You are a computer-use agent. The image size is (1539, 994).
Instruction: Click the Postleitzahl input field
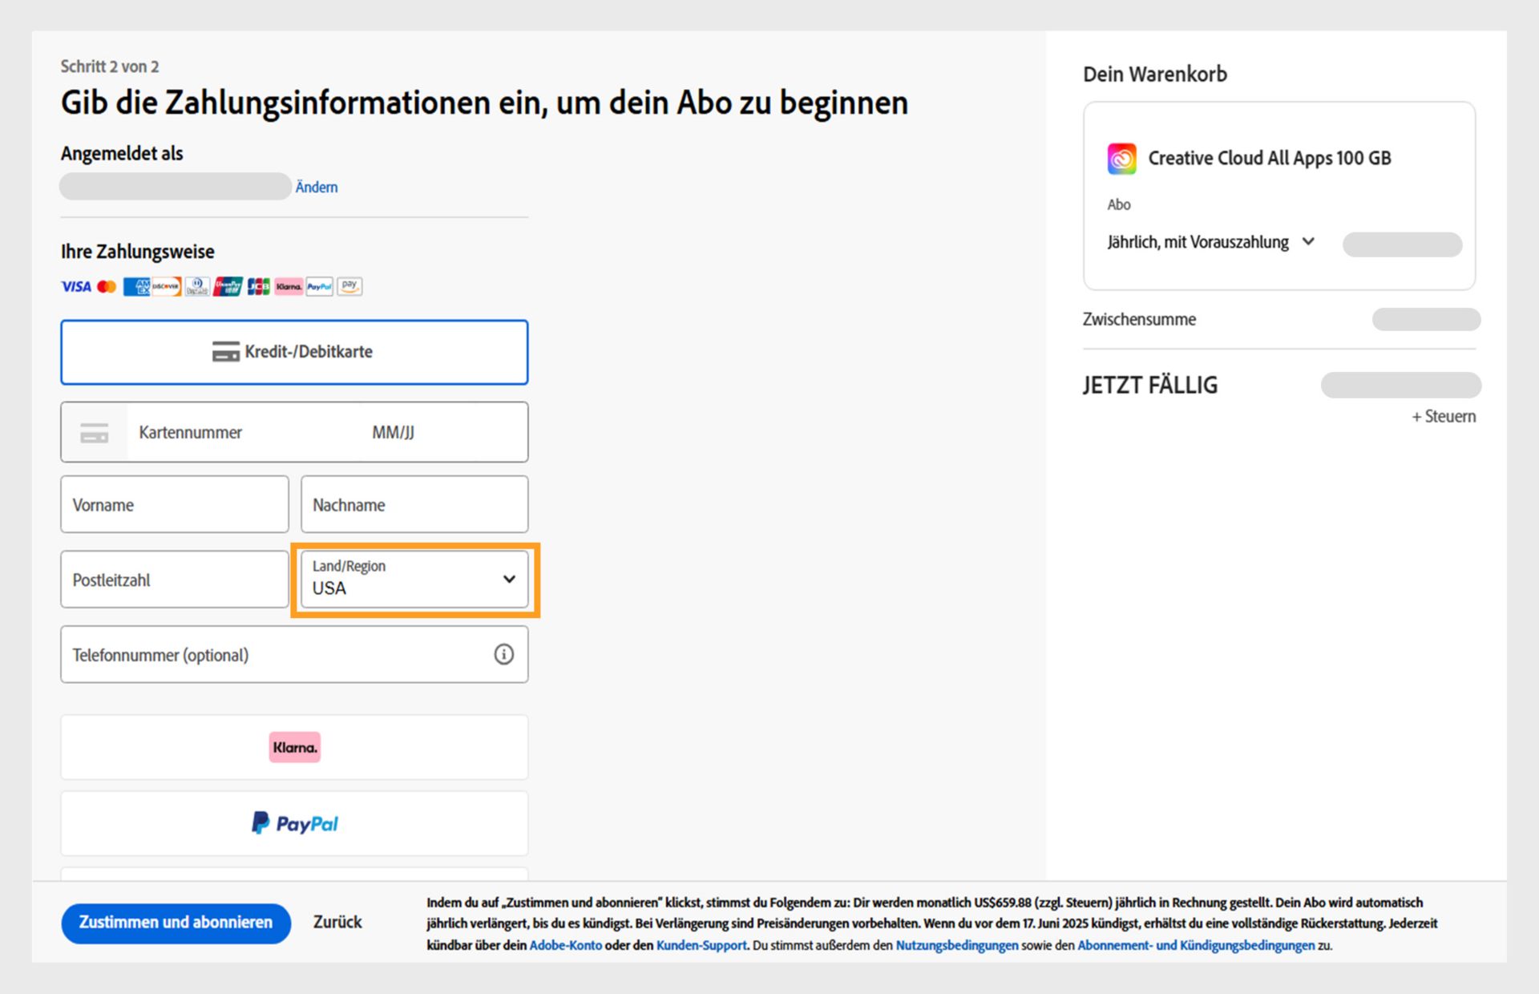point(175,579)
